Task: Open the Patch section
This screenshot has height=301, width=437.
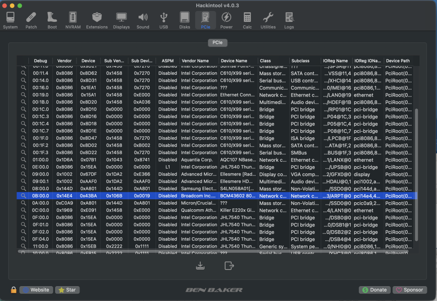Action: (x=31, y=21)
